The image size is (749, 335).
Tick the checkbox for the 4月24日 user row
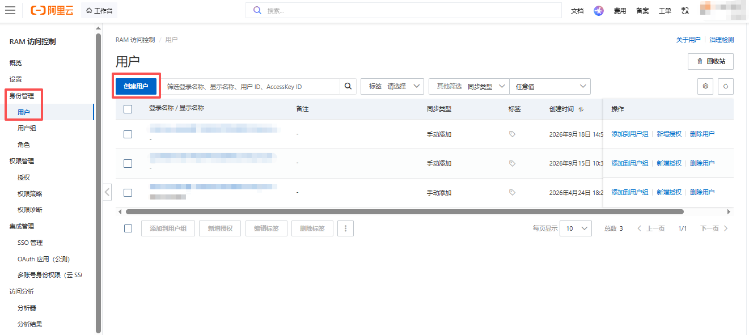[128, 193]
